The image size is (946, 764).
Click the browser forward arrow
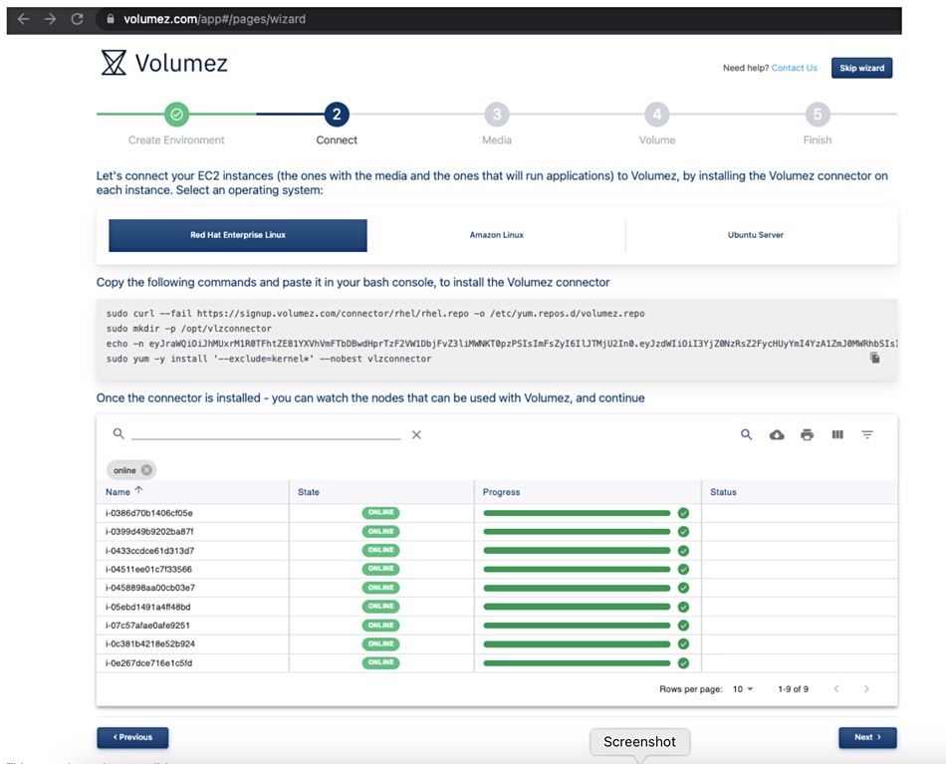[x=50, y=19]
